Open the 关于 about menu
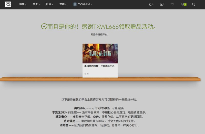Image resolution: width=205 pixels, height=134 pixels. point(36,4)
